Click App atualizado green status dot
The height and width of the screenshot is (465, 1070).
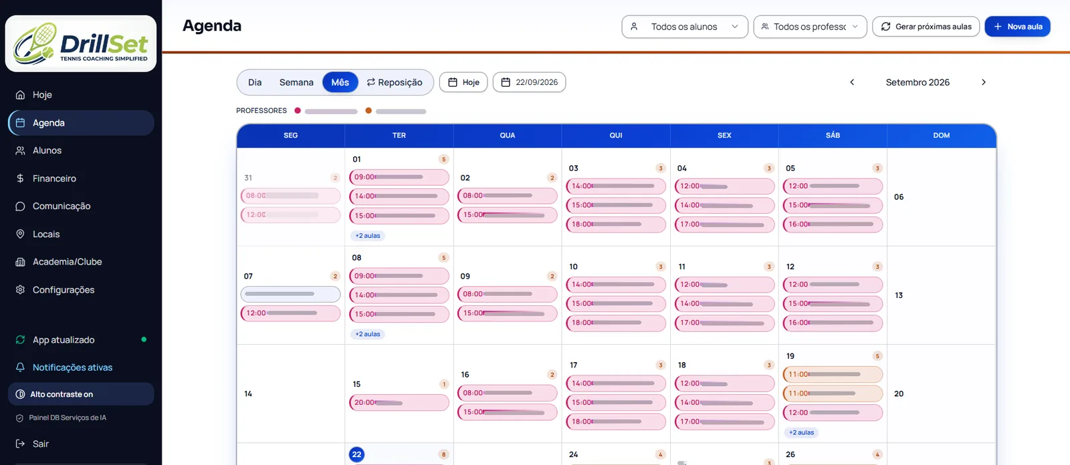(x=144, y=339)
